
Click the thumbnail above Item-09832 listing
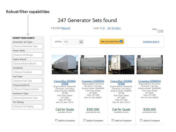(x=93, y=65)
